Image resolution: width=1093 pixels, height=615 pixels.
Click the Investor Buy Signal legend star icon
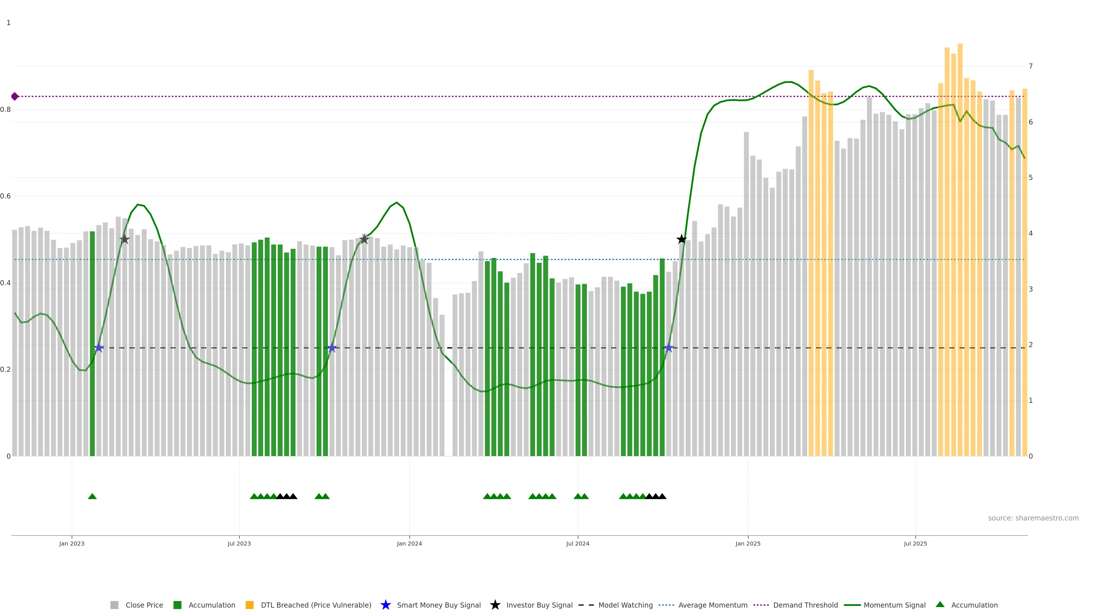click(x=495, y=605)
